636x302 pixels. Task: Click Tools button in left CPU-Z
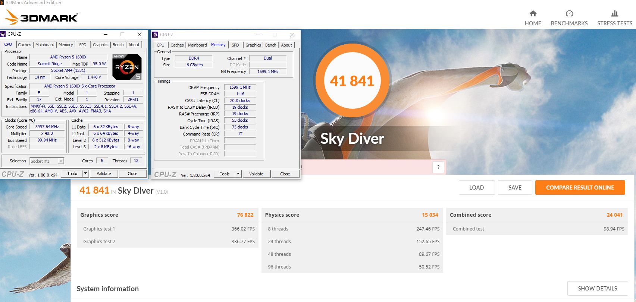point(72,174)
